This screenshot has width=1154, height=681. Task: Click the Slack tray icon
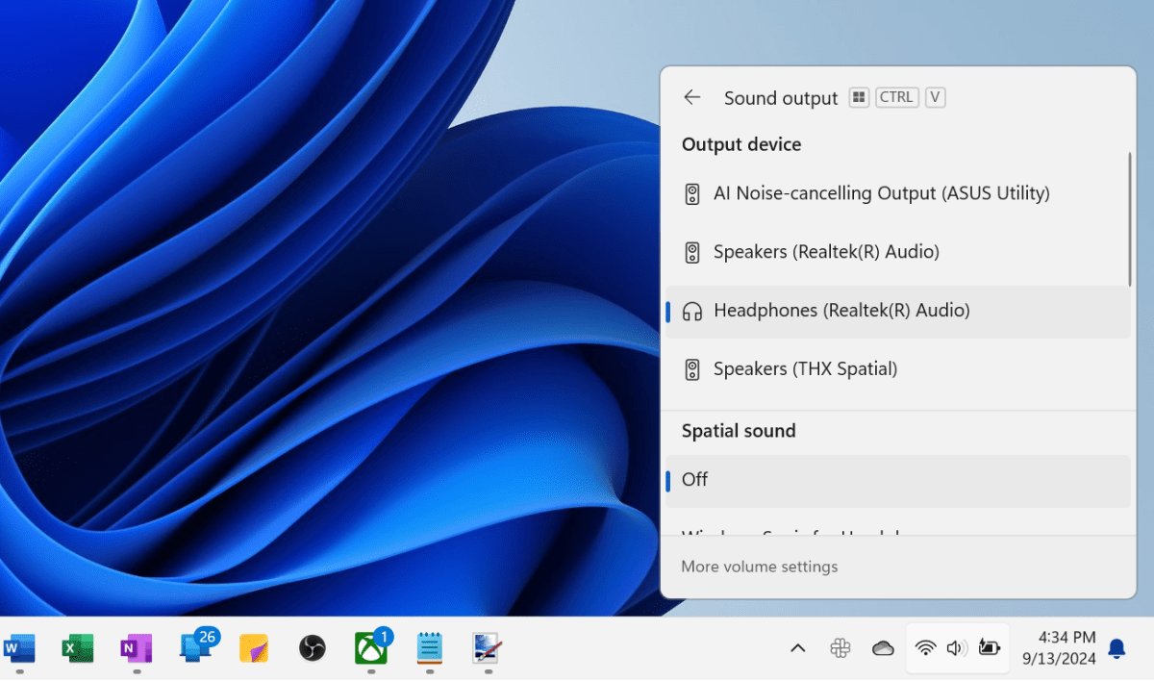pyautogui.click(x=840, y=648)
